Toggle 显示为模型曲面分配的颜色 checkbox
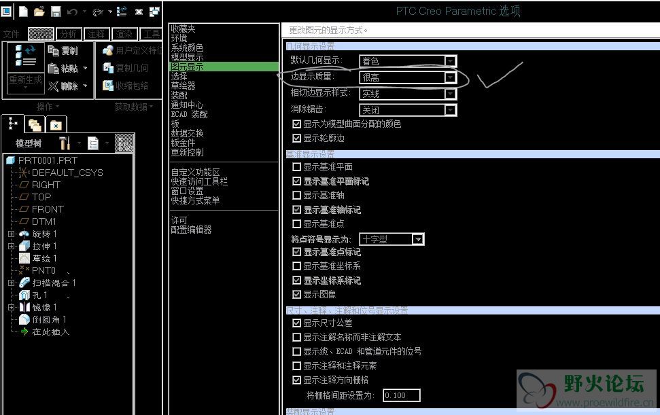The width and height of the screenshot is (660, 415). click(297, 124)
